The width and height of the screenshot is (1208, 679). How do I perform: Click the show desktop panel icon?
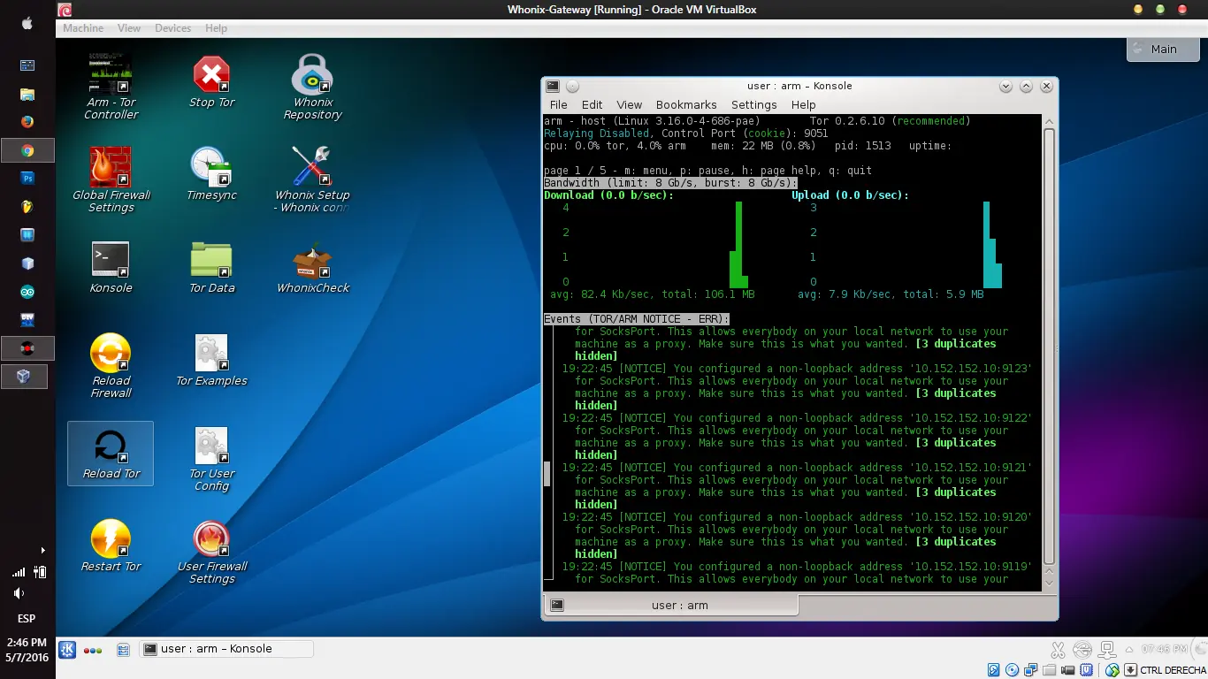[x=123, y=650]
